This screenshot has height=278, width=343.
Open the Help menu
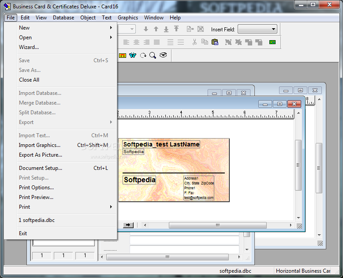pos(175,18)
